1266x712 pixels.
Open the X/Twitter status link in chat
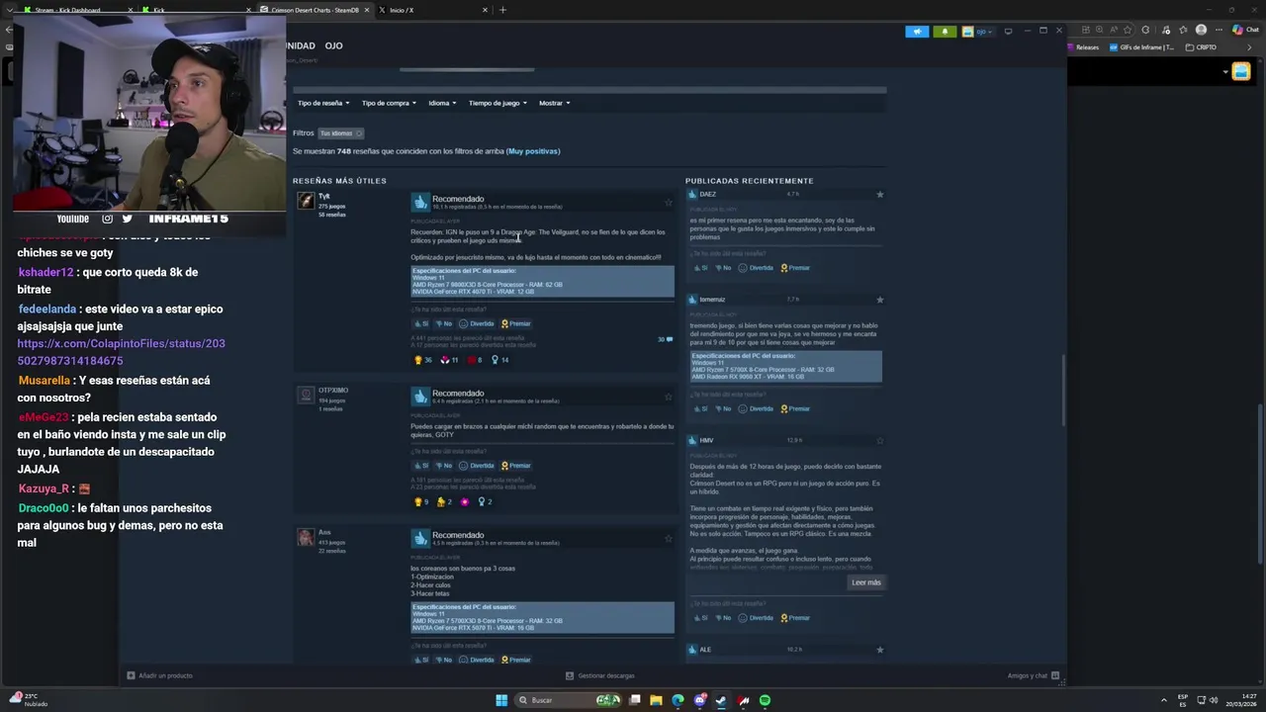pos(121,352)
